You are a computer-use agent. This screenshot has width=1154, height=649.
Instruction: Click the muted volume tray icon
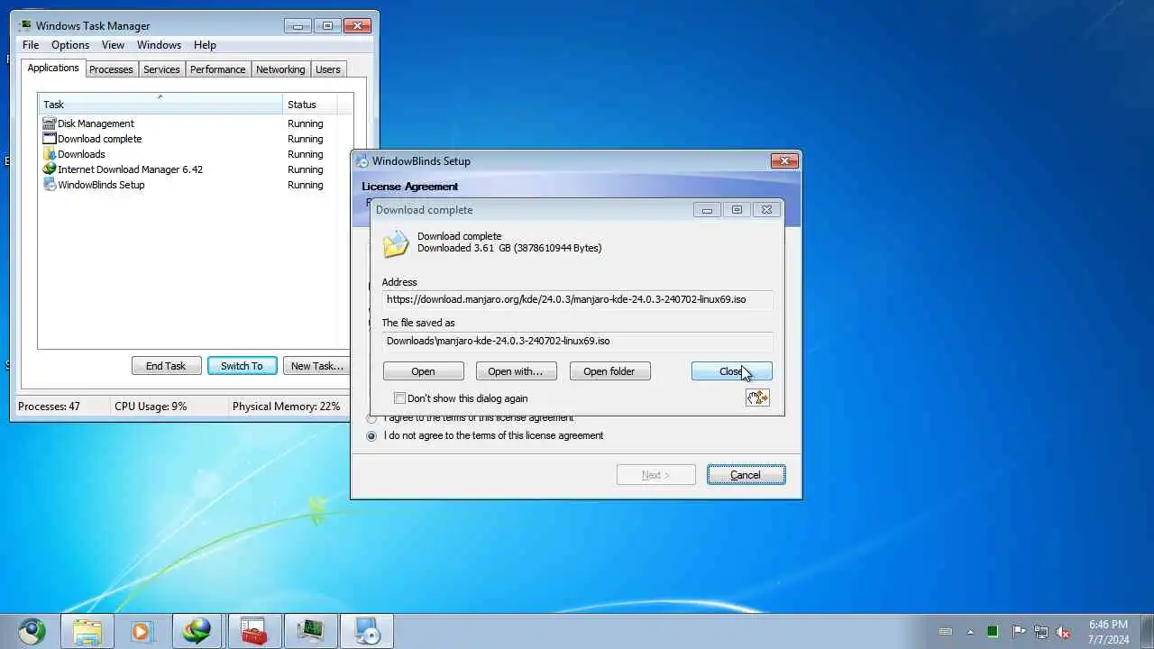point(1064,632)
